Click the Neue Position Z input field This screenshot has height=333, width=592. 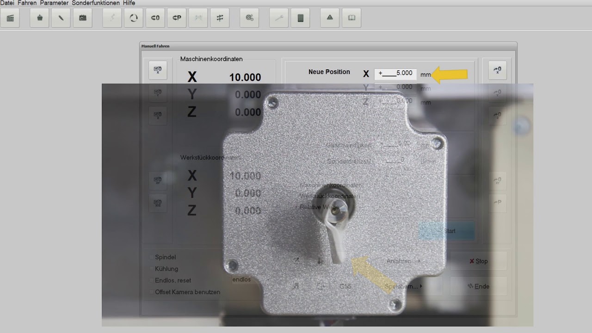coord(395,101)
